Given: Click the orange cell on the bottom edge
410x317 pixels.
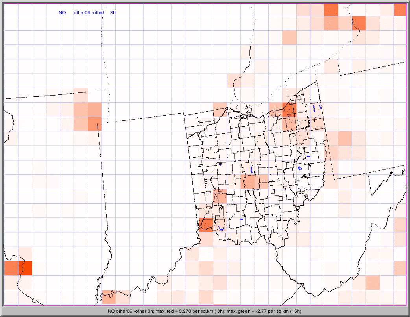Looking at the screenshot, I should point(109,297).
